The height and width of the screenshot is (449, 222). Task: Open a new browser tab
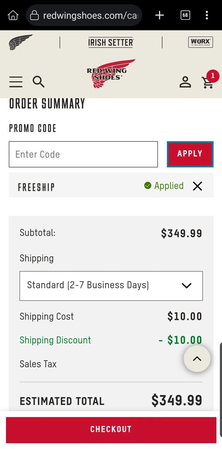[x=160, y=15]
